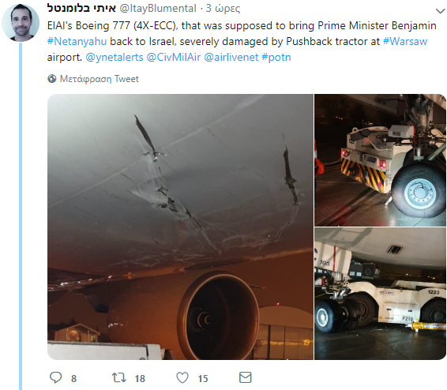Share tweet via envelope message icon
This screenshot has width=447, height=390.
click(x=245, y=377)
